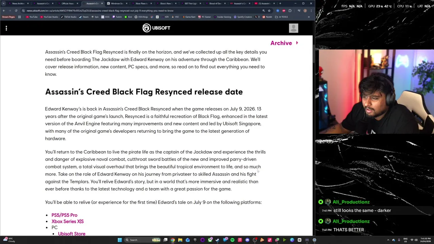This screenshot has height=244, width=434.
Task: Open the user account avatar
Action: tap(294, 28)
